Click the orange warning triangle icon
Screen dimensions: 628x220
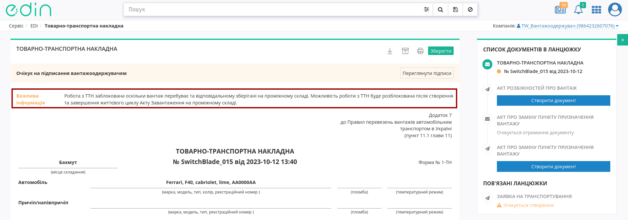[x=499, y=205]
